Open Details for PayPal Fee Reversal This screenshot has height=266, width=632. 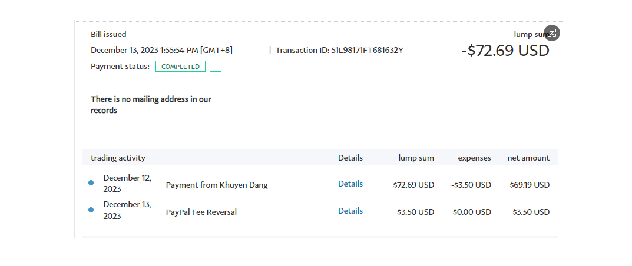pos(350,211)
